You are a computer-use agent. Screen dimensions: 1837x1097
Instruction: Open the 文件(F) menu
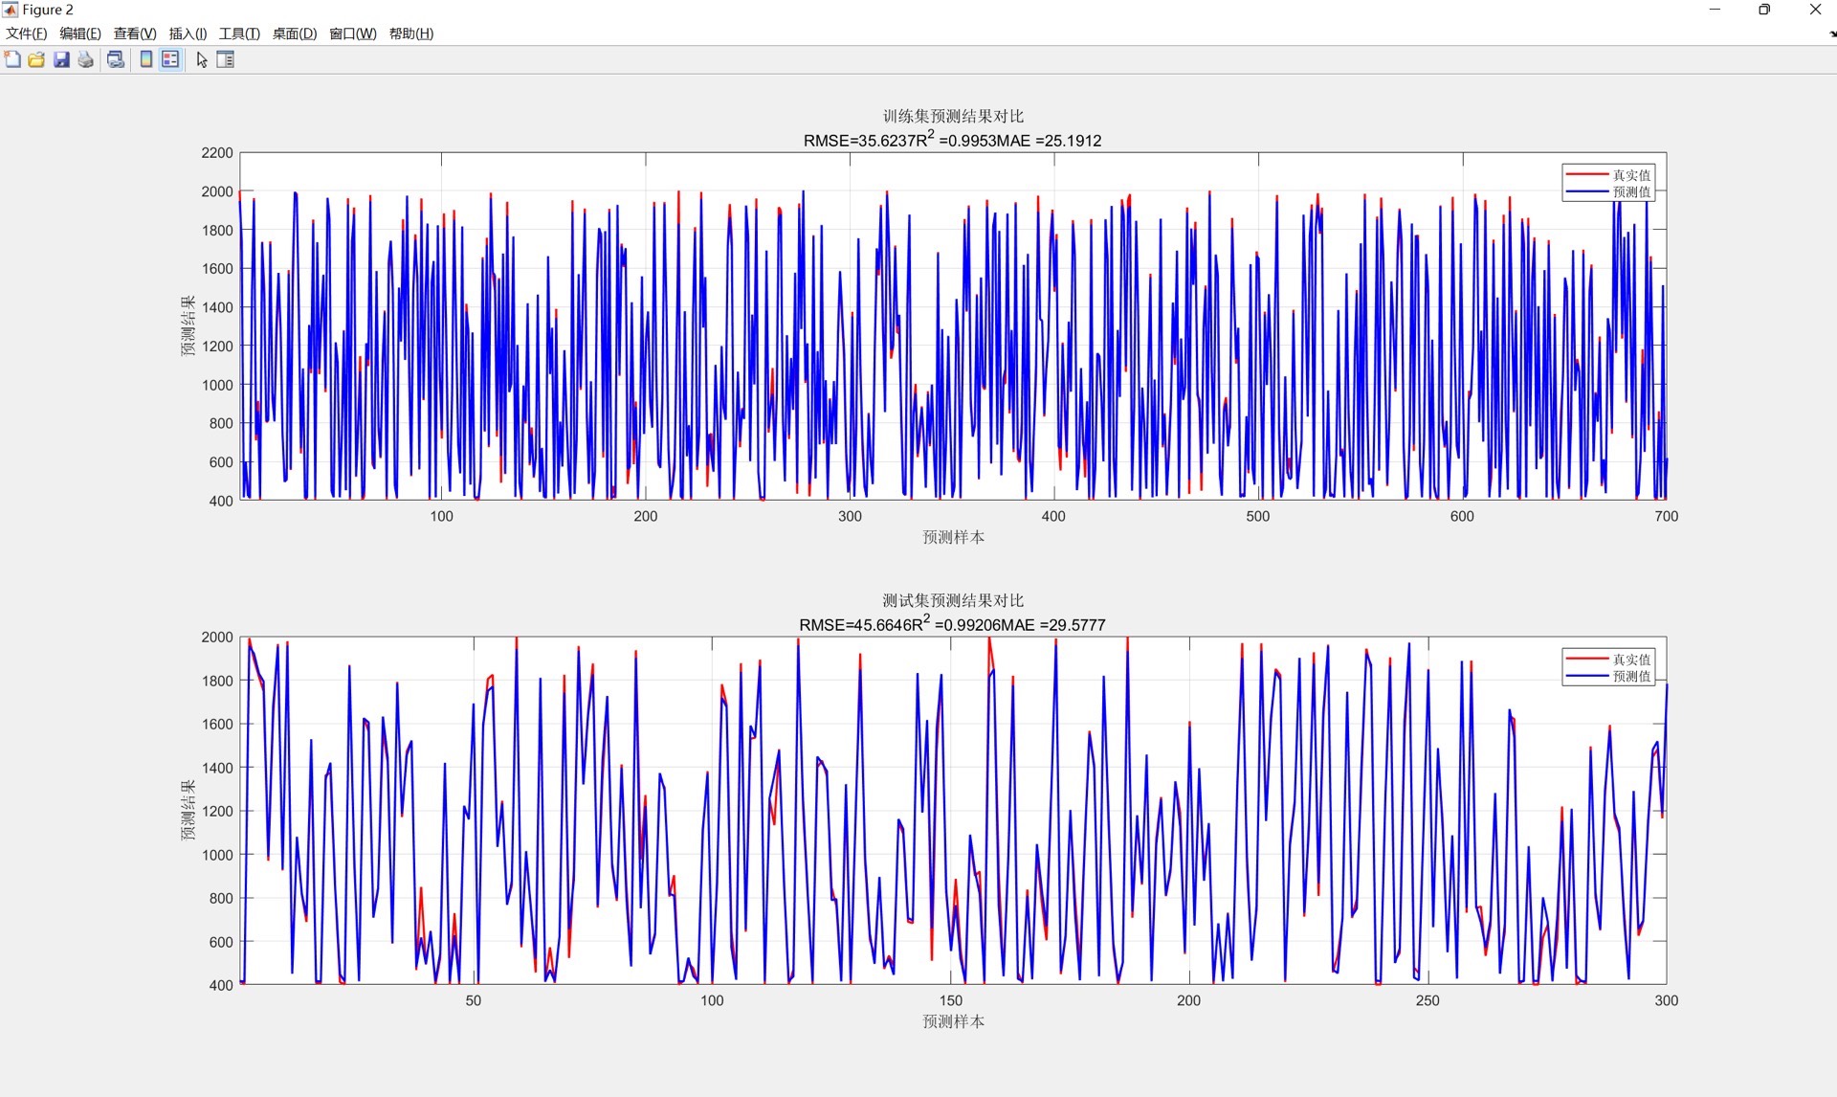click(x=26, y=34)
